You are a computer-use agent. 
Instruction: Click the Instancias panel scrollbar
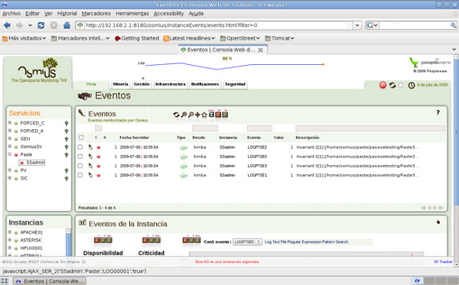[69, 242]
